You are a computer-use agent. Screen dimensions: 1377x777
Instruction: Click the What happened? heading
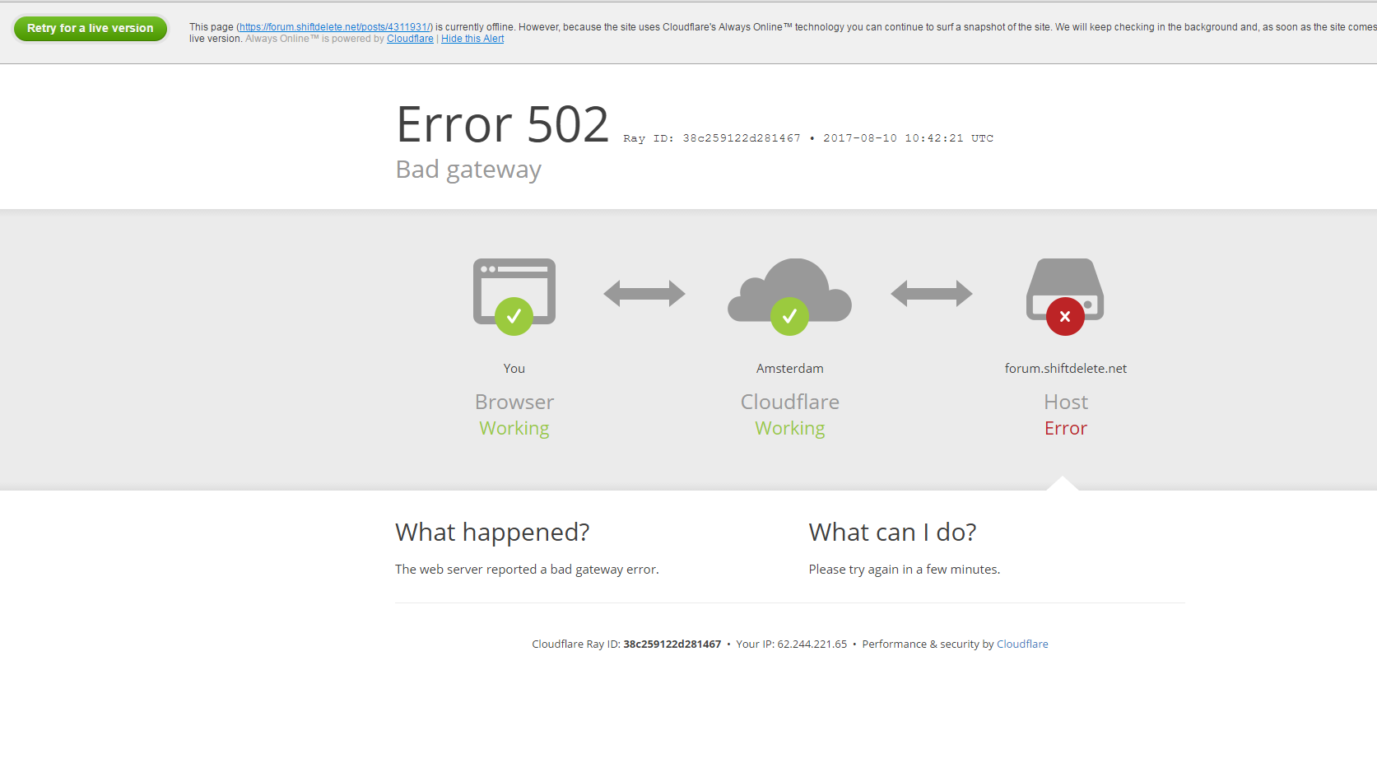(x=492, y=533)
